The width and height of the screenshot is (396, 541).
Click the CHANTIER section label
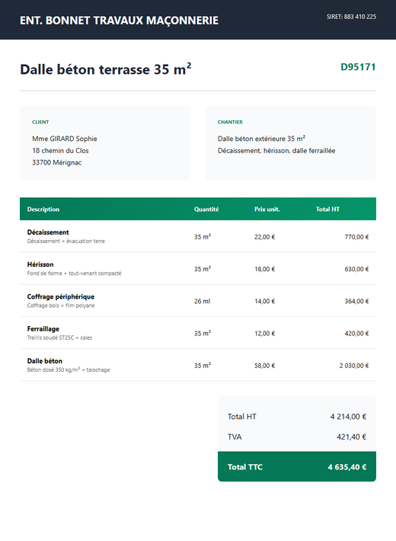(x=230, y=122)
